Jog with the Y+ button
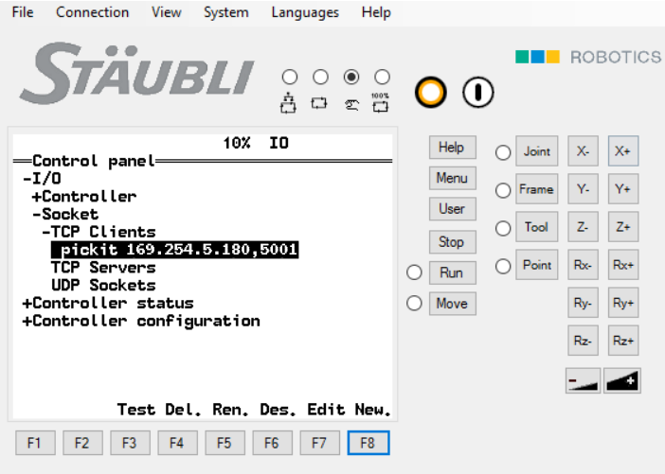 point(623,189)
